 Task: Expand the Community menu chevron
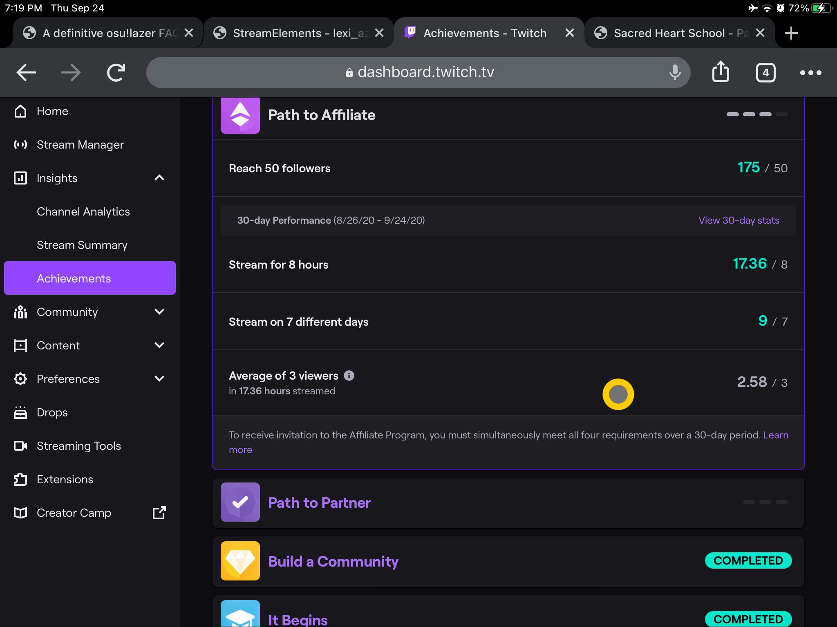pyautogui.click(x=159, y=312)
